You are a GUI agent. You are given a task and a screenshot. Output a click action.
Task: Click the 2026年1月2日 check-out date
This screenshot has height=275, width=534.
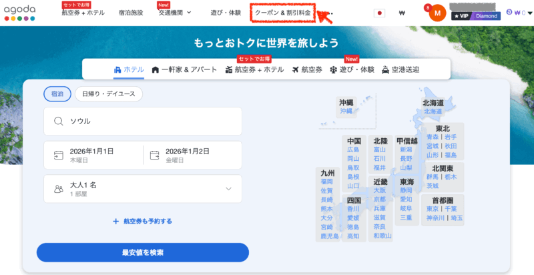[x=188, y=152]
